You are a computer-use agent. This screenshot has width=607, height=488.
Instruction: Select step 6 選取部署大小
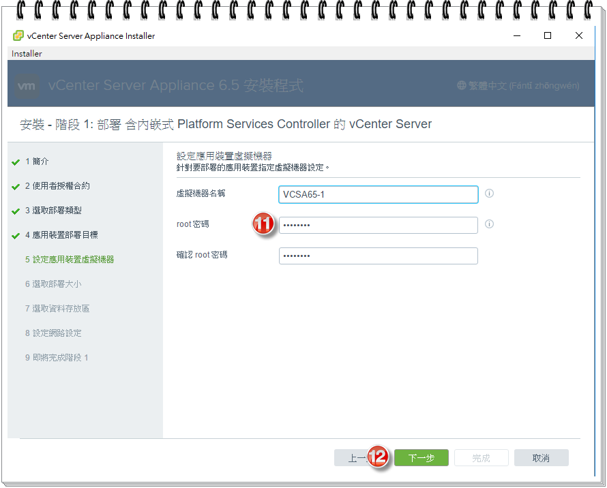tap(53, 284)
